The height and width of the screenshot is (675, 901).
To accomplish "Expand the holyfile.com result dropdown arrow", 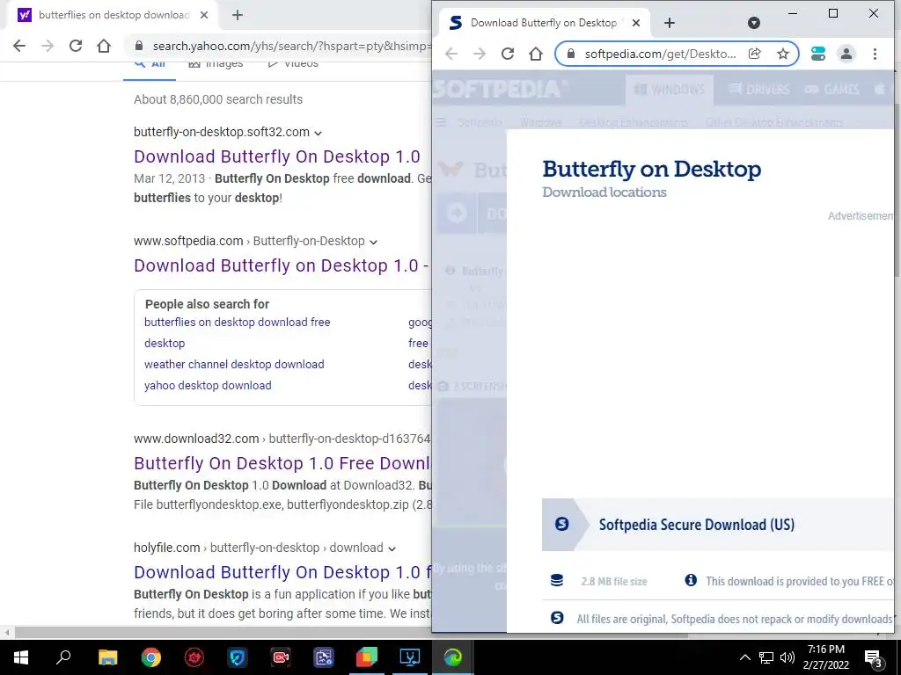I will [x=392, y=548].
